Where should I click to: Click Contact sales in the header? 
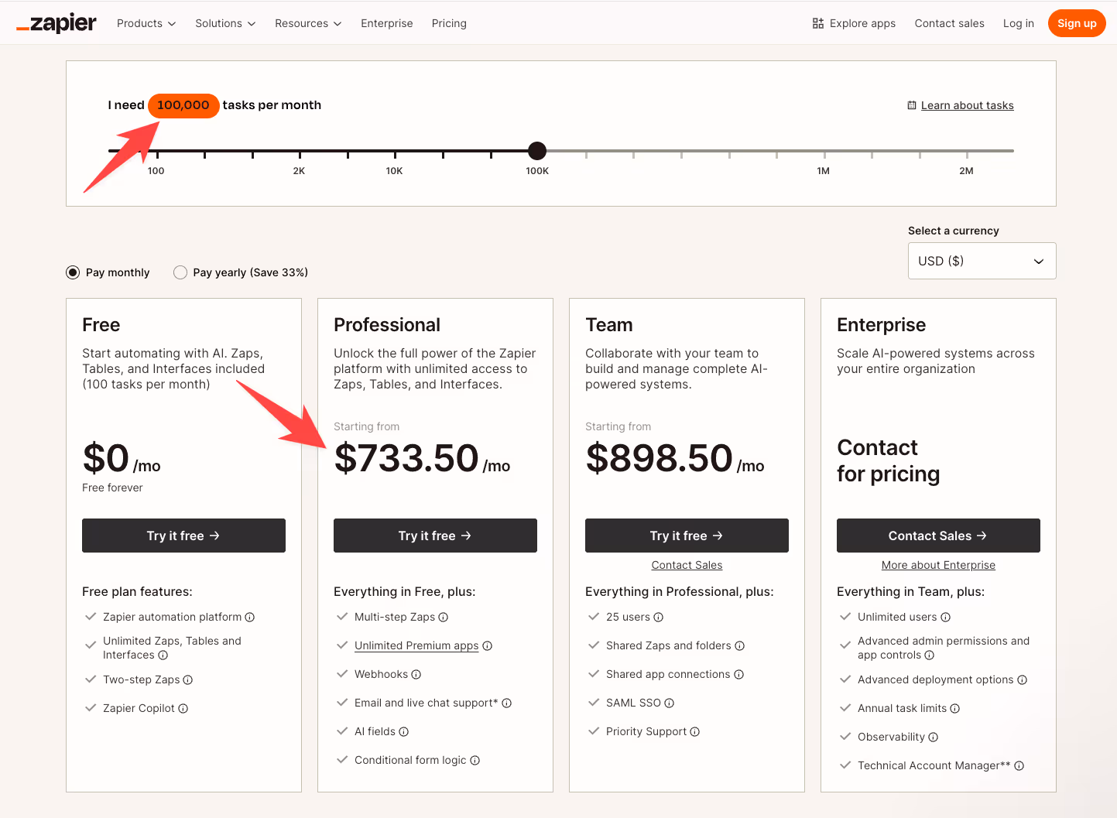point(950,23)
